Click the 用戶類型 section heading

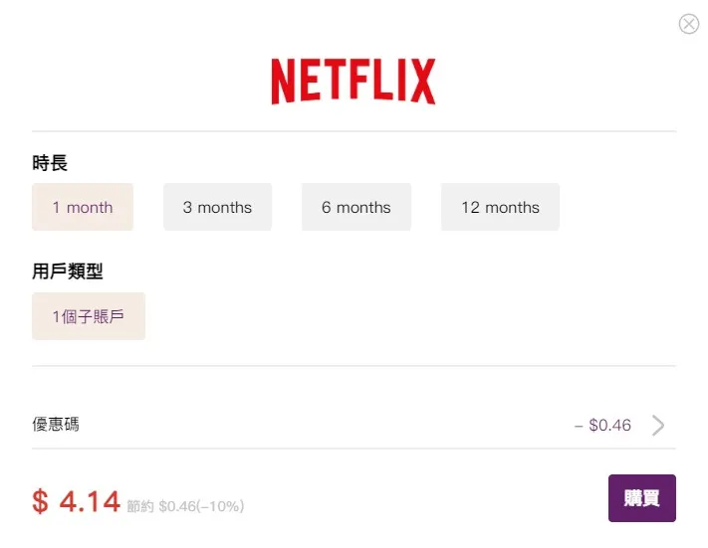click(x=68, y=272)
